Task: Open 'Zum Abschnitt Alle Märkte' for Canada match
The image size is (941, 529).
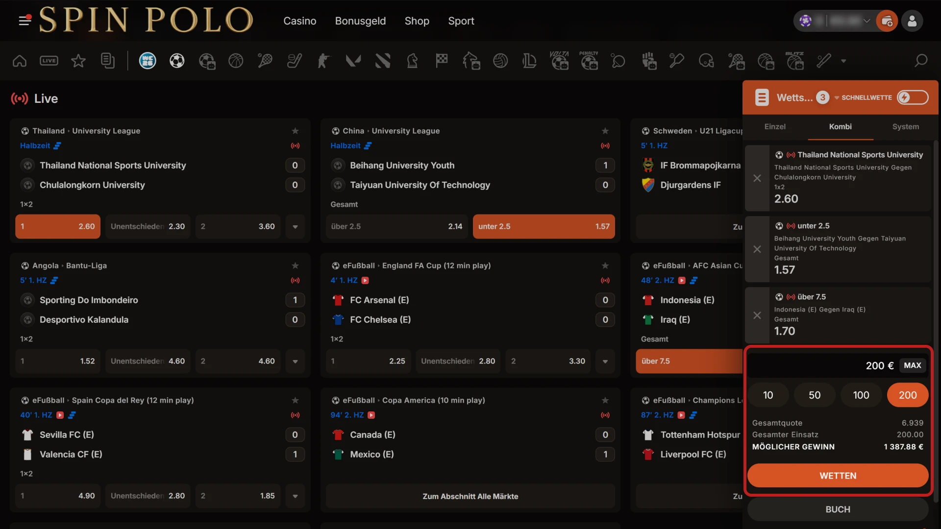Action: click(x=470, y=496)
